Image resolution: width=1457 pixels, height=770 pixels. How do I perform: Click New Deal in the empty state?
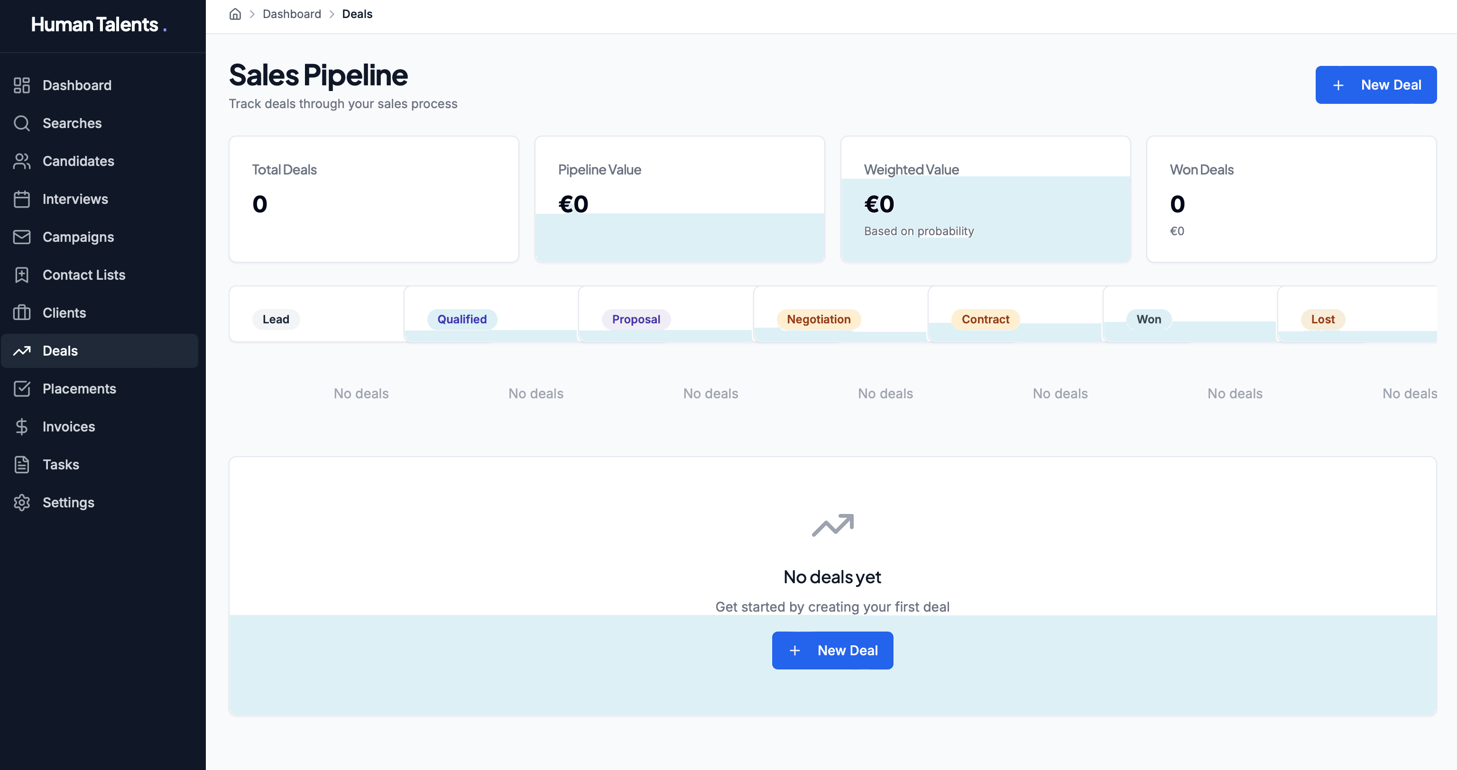pyautogui.click(x=832, y=650)
